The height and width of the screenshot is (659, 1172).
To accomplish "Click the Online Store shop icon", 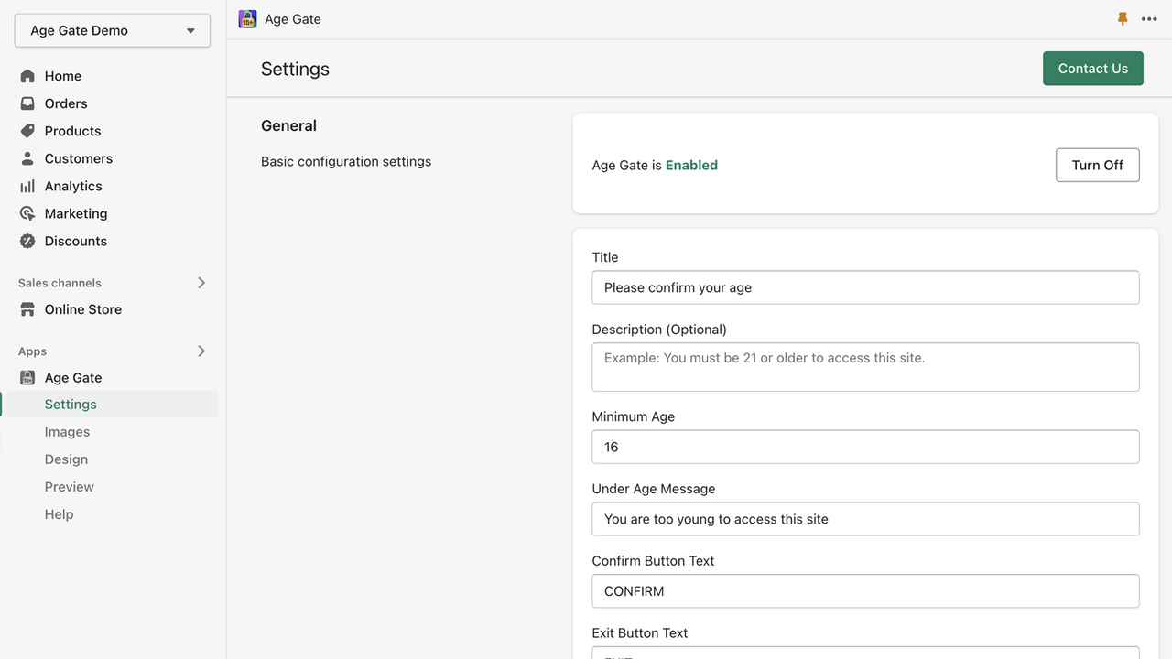I will point(27,309).
